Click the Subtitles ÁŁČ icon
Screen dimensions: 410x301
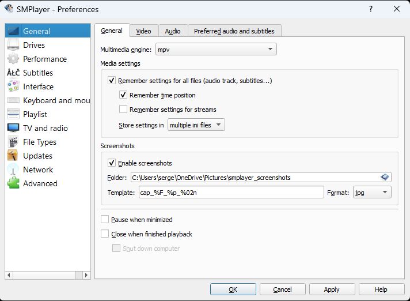pos(13,73)
